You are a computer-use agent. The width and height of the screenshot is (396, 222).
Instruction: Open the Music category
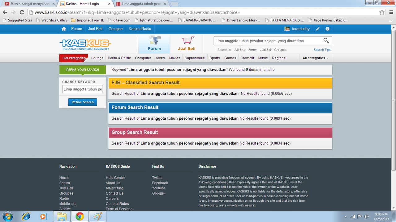pyautogui.click(x=263, y=58)
